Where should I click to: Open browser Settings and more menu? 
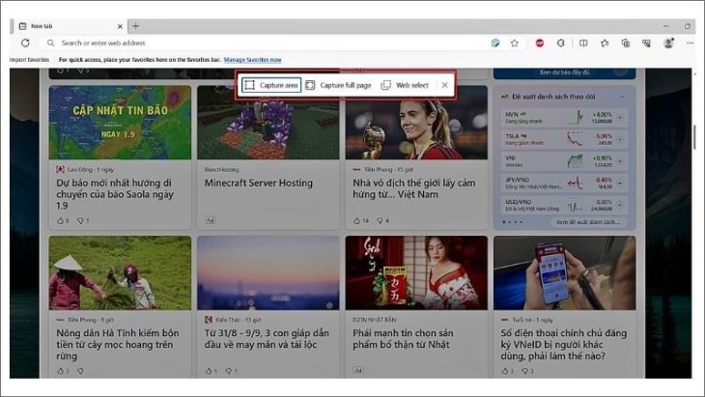coord(689,43)
